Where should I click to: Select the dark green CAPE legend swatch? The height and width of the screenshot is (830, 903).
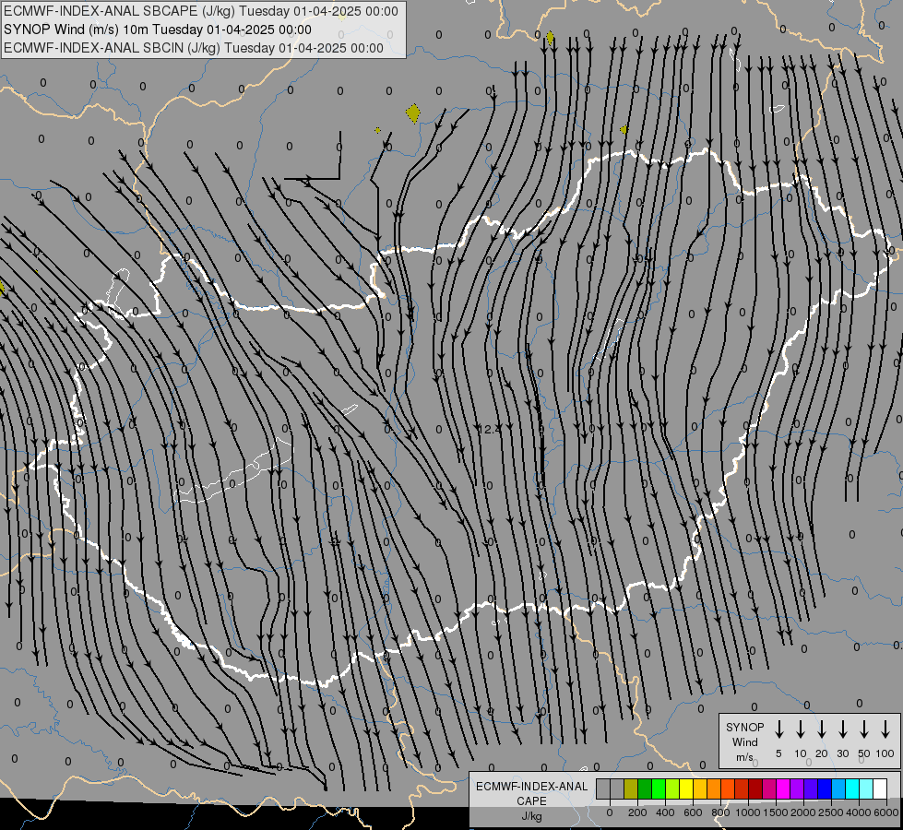(645, 789)
